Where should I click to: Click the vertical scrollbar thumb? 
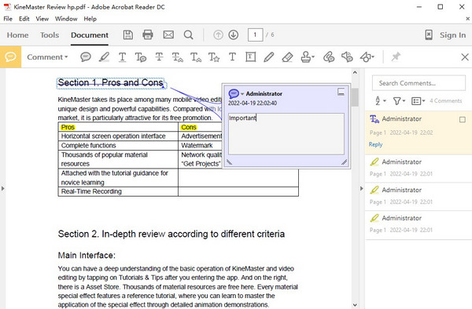pos(355,97)
